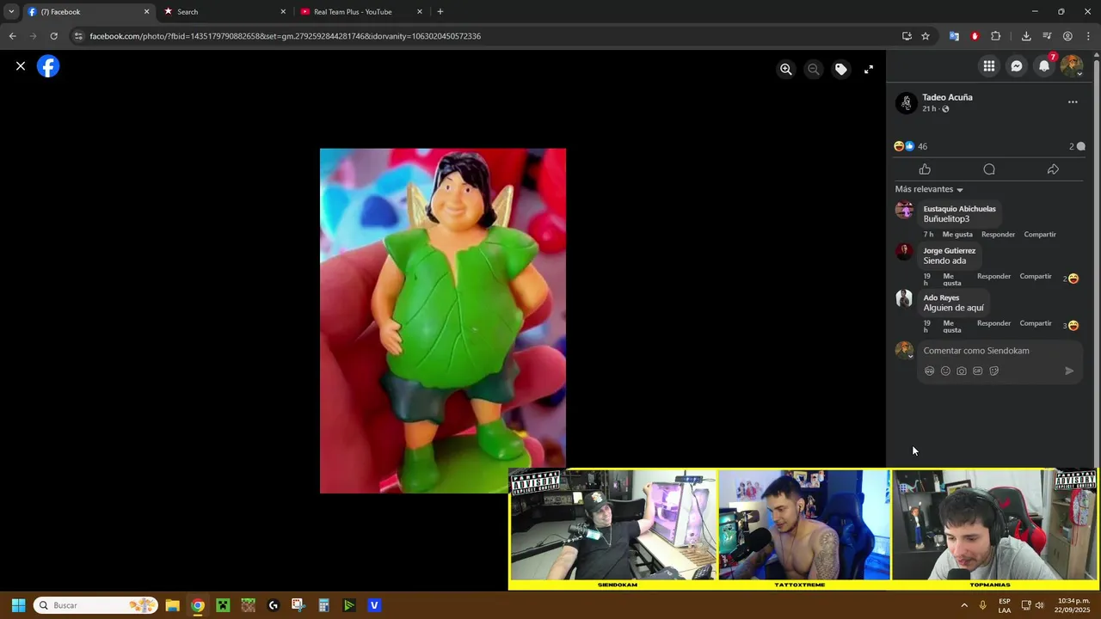The image size is (1101, 619).
Task: Open Windows Start menu
Action: pyautogui.click(x=18, y=605)
